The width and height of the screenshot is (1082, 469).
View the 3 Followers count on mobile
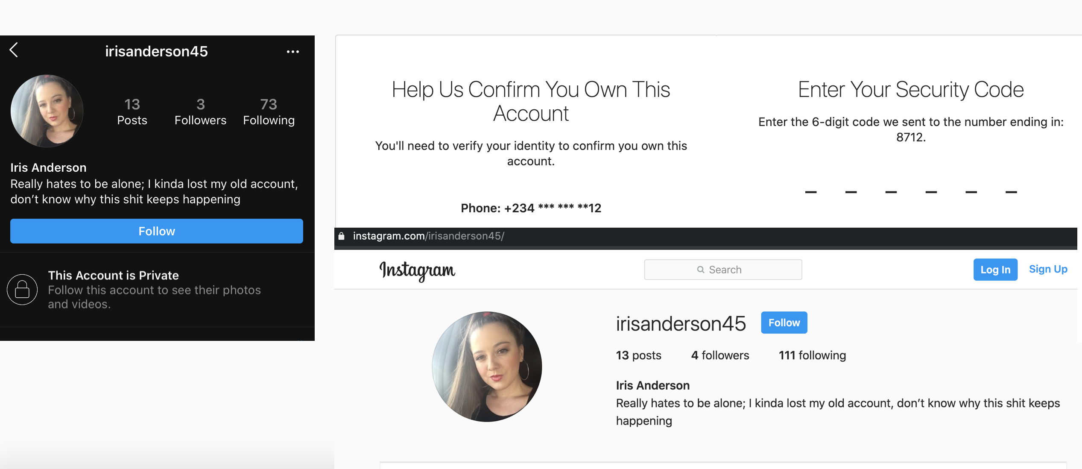pyautogui.click(x=200, y=112)
